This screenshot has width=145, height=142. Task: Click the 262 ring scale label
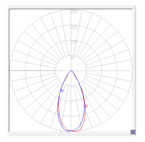(x=74, y=27)
